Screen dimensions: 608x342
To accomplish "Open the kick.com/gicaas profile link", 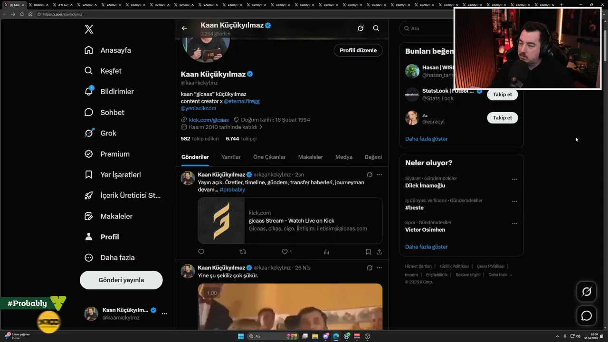I will [209, 120].
